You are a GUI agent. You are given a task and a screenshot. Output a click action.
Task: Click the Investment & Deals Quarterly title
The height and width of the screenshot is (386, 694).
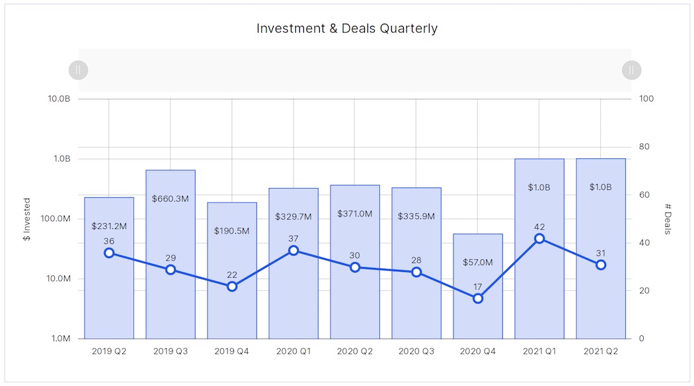pos(347,28)
